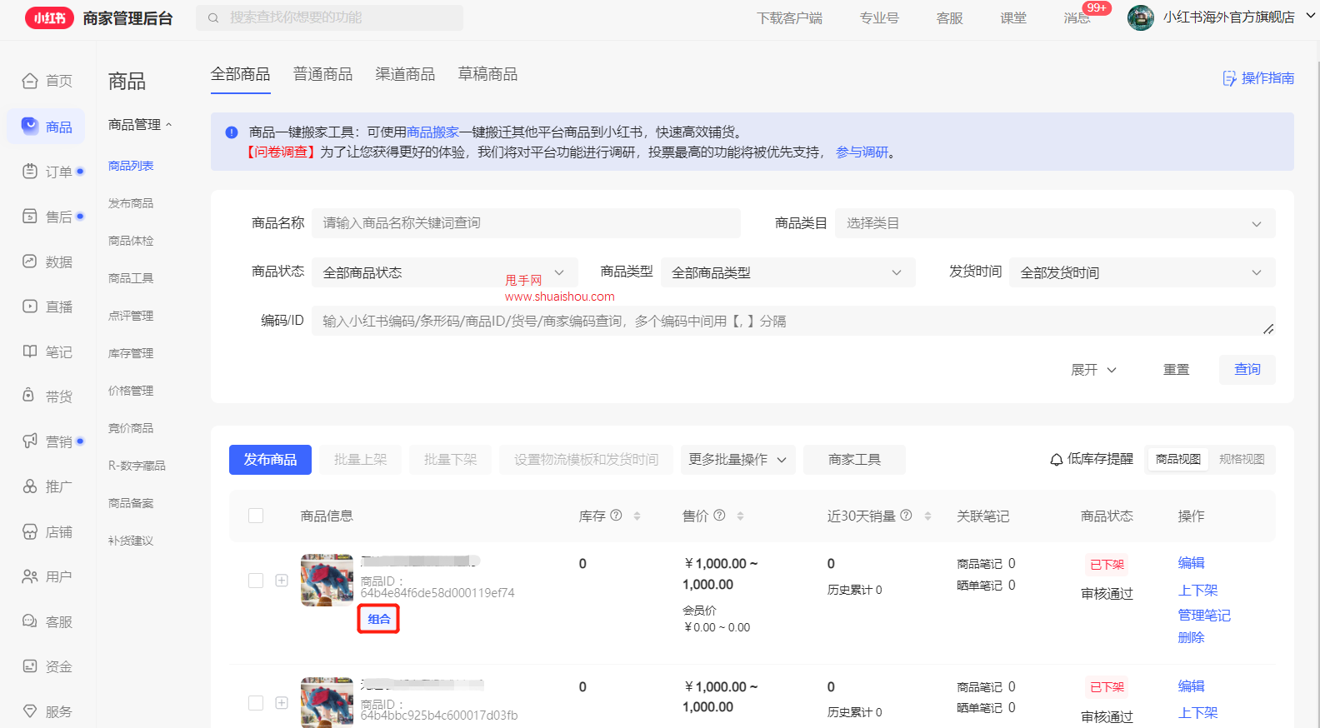The height and width of the screenshot is (728, 1320).
Task: Focus the 编码/ID input field
Action: click(x=793, y=322)
